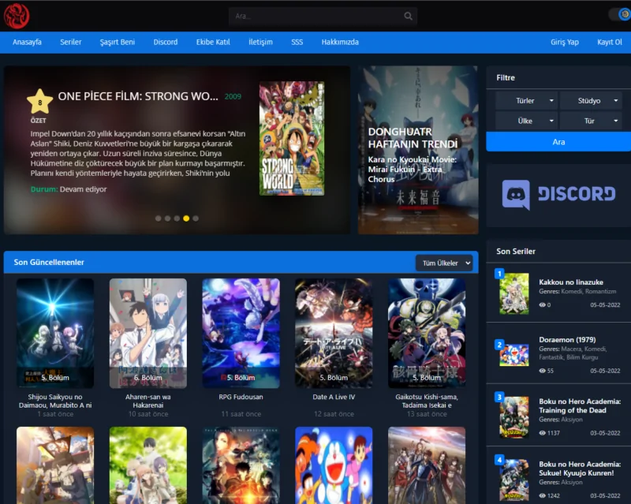Open the İletişim page

click(260, 42)
